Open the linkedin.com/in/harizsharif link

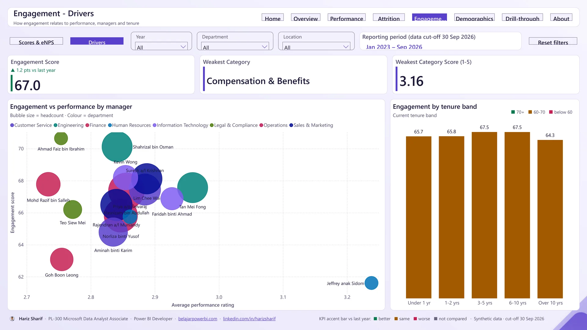click(x=249, y=319)
